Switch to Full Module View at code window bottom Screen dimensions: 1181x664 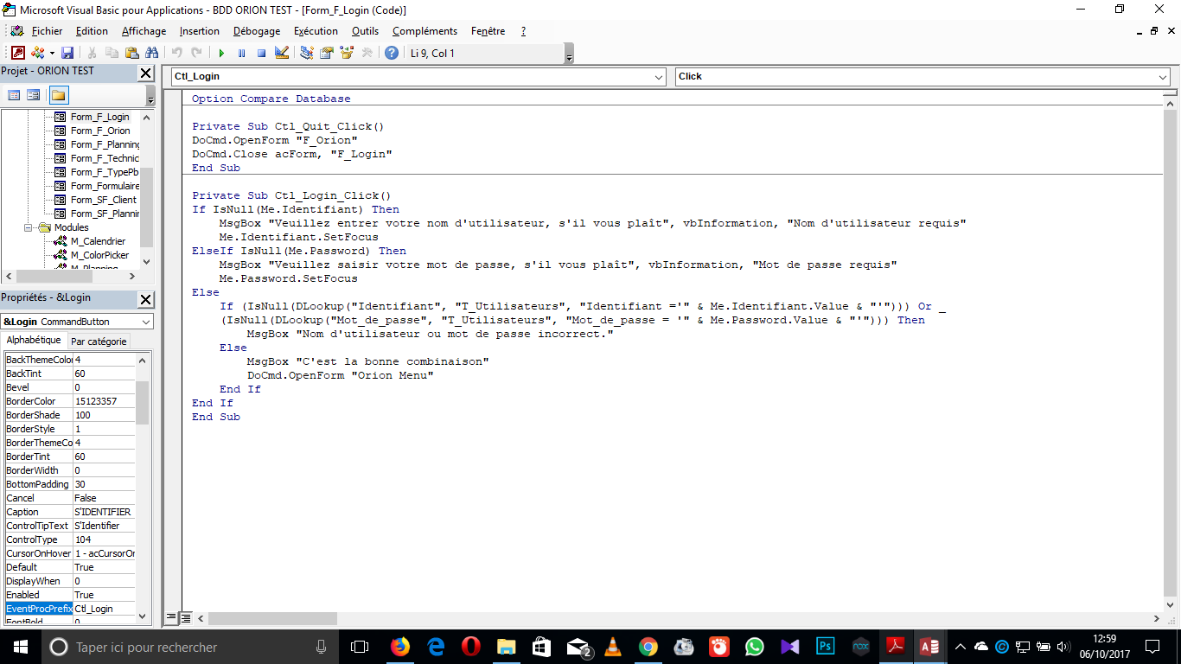pyautogui.click(x=185, y=618)
